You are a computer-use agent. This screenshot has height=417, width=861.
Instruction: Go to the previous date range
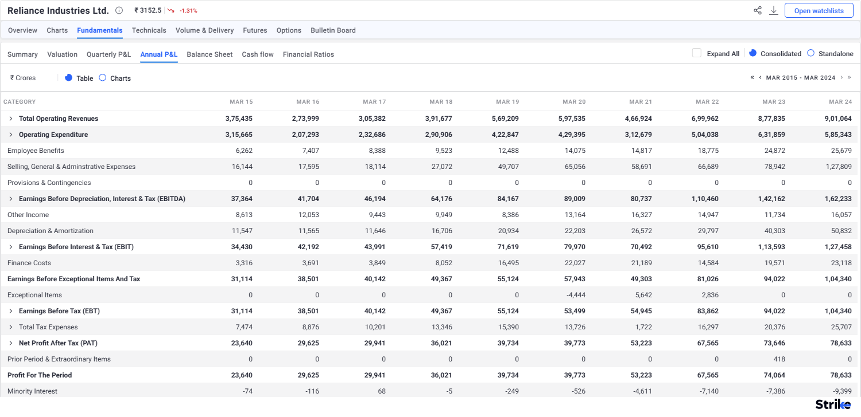coord(760,77)
